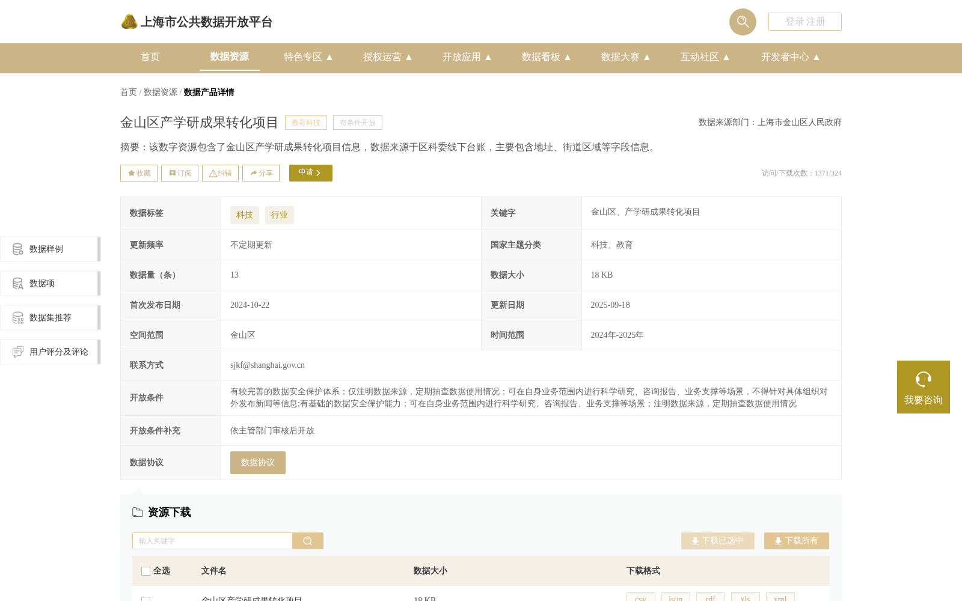Go to 首页 in the navigation bar

pos(150,57)
